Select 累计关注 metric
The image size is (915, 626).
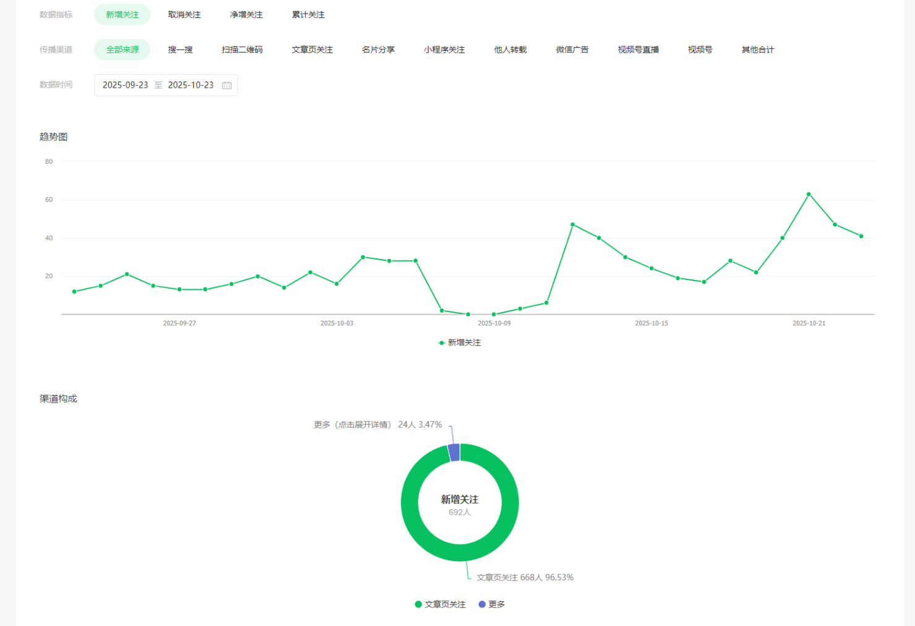[x=308, y=15]
